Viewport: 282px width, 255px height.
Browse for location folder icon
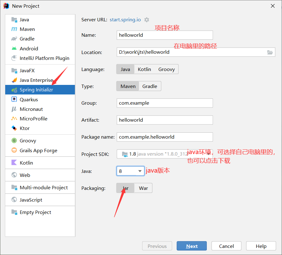click(270, 52)
